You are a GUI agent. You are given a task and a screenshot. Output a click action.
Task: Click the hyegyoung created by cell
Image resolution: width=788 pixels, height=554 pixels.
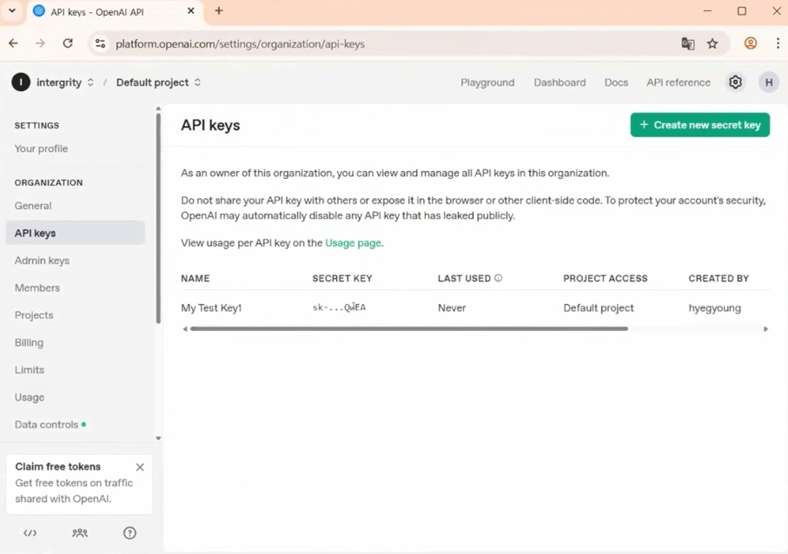715,308
